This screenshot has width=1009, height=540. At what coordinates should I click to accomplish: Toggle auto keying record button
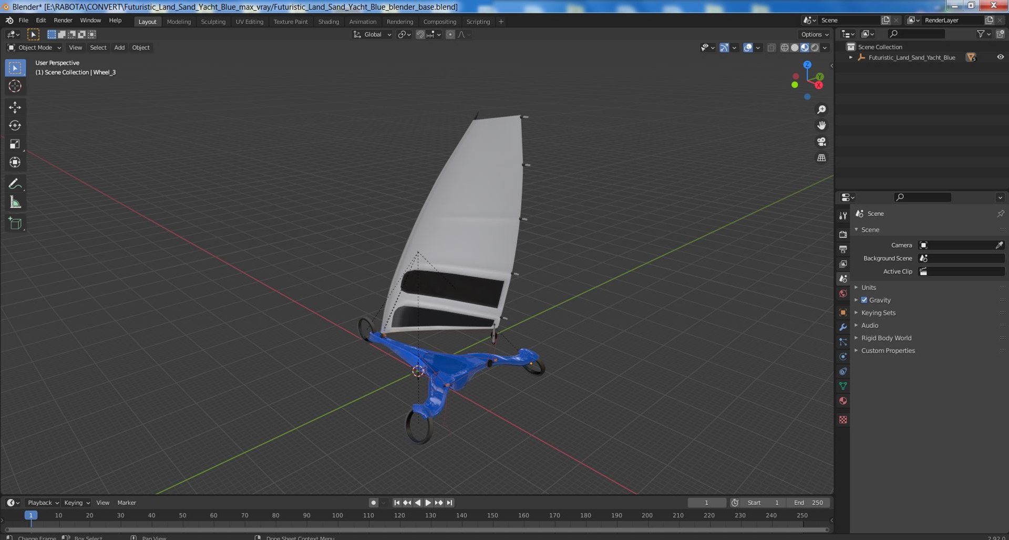(x=373, y=503)
